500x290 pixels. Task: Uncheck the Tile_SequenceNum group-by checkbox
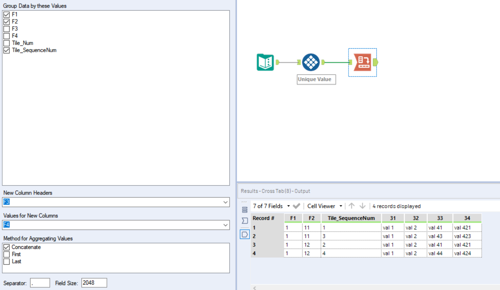(6, 50)
